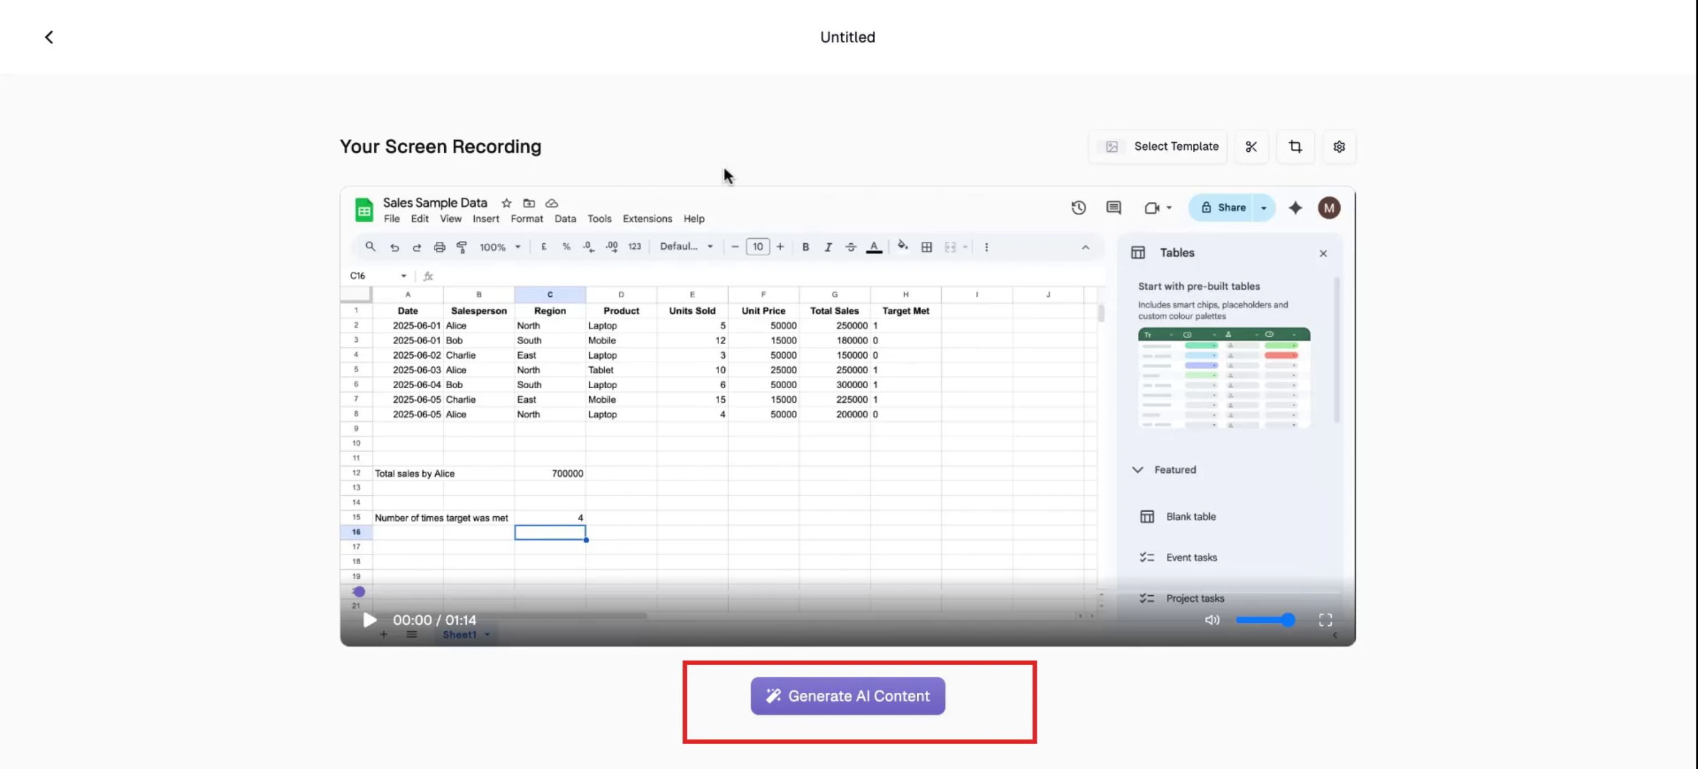This screenshot has width=1698, height=769.
Task: Apply italic formatting in the toolbar
Action: [828, 247]
